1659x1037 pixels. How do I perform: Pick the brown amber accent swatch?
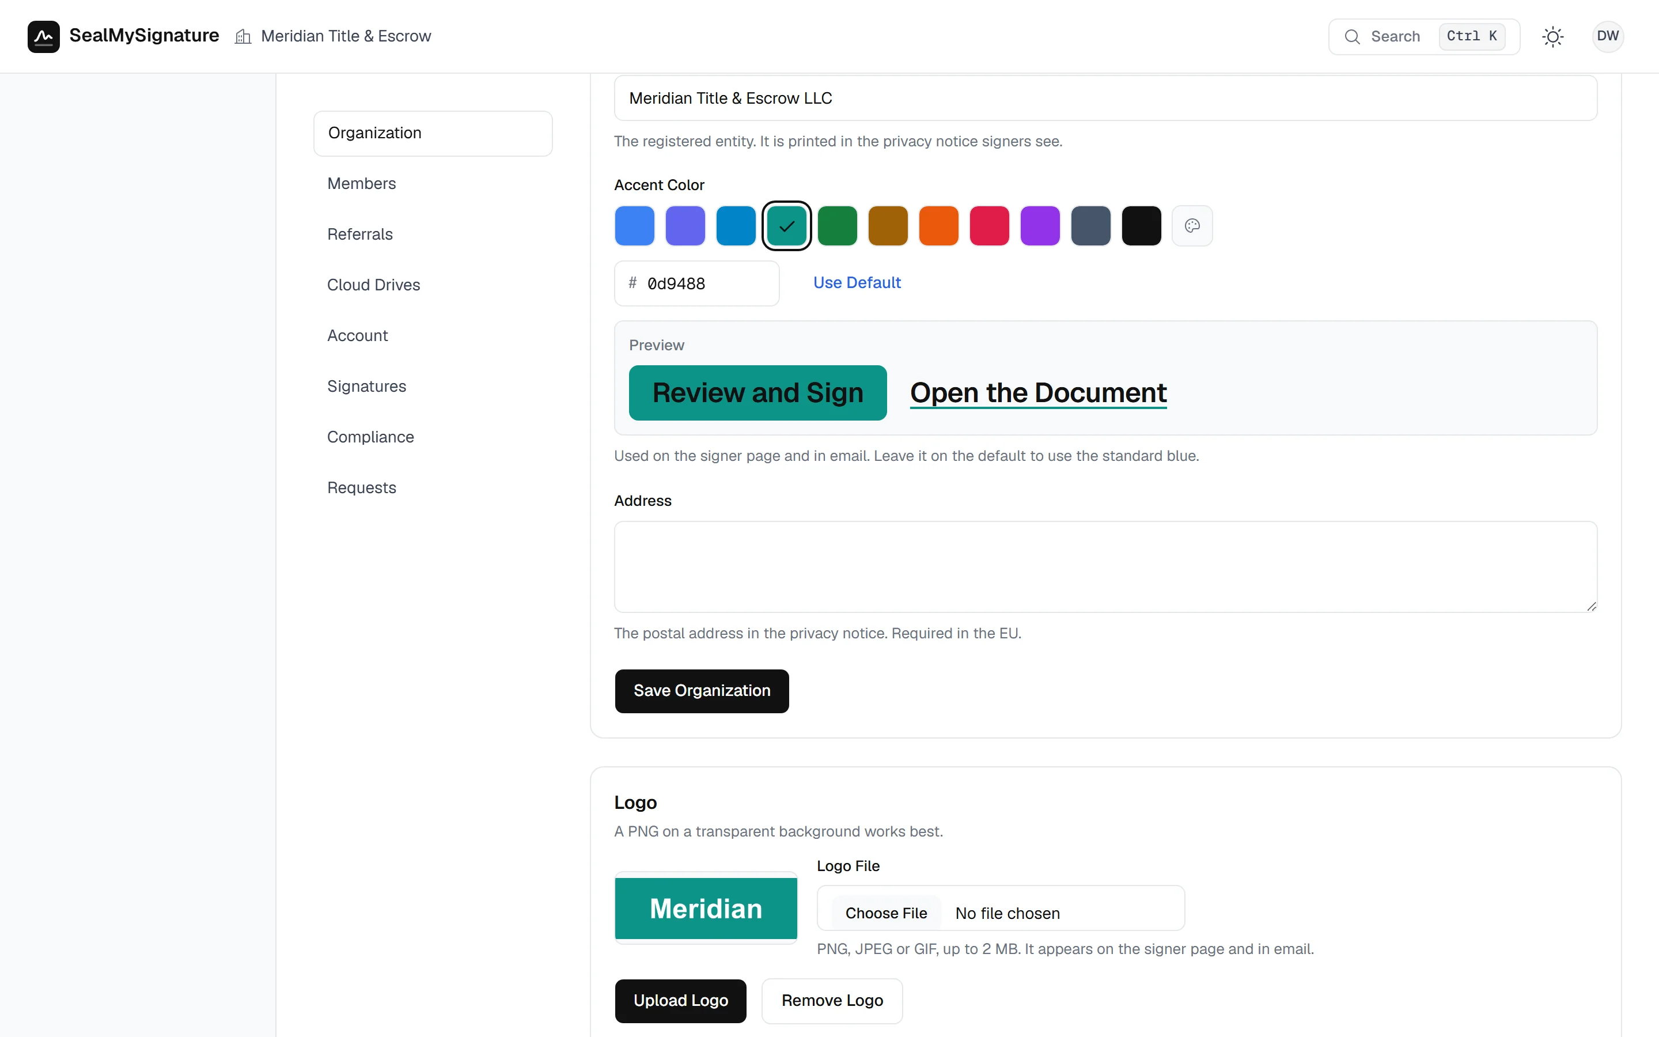coord(888,226)
